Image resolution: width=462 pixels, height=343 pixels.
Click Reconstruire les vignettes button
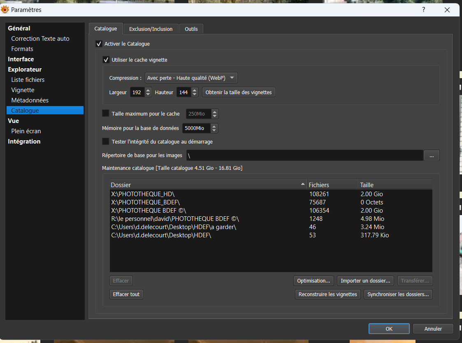(x=327, y=294)
